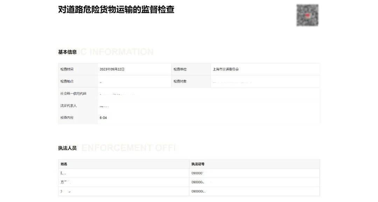This screenshot has width=378, height=202.
Task: Click the page title 对道路危险货物运输的监督检查
Action: [116, 9]
